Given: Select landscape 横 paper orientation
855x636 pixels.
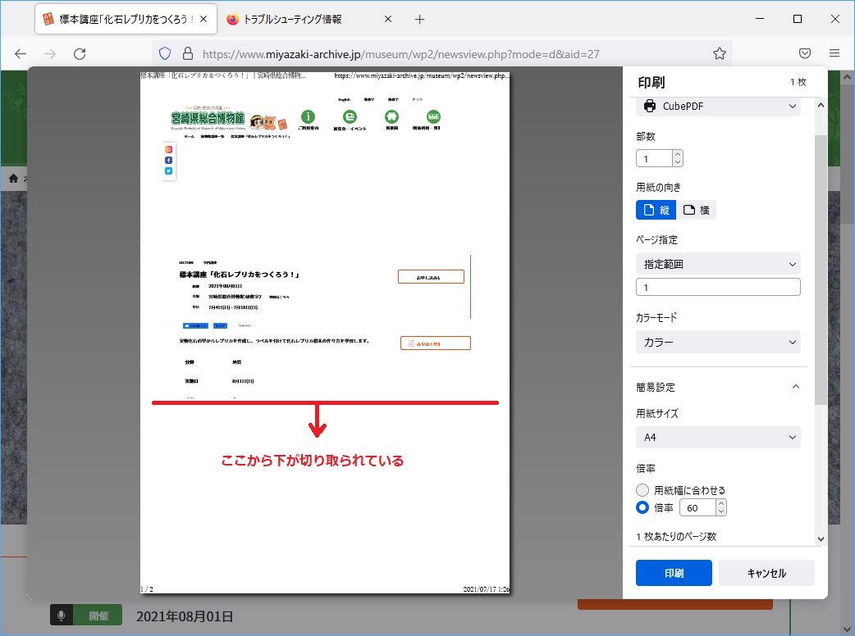Looking at the screenshot, I should (696, 210).
